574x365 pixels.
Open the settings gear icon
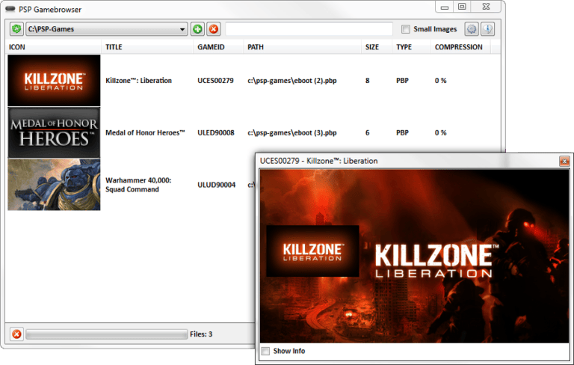tap(472, 29)
